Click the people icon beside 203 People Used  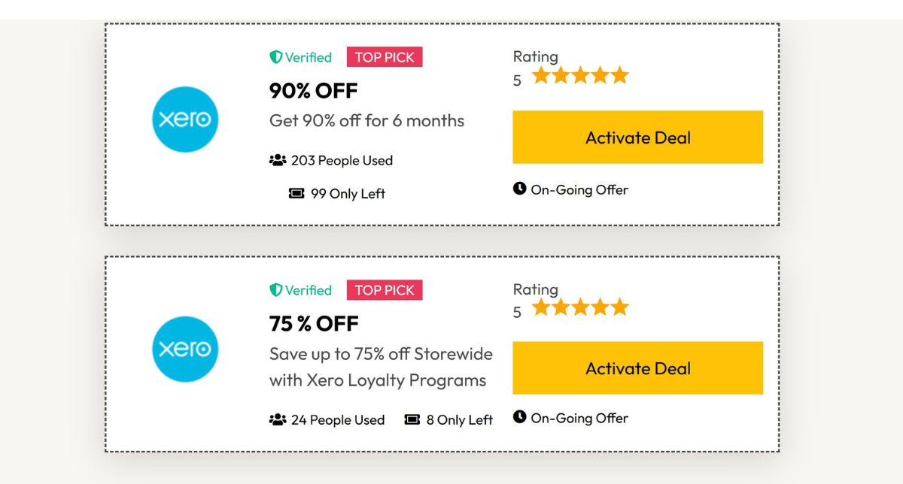[x=278, y=160]
